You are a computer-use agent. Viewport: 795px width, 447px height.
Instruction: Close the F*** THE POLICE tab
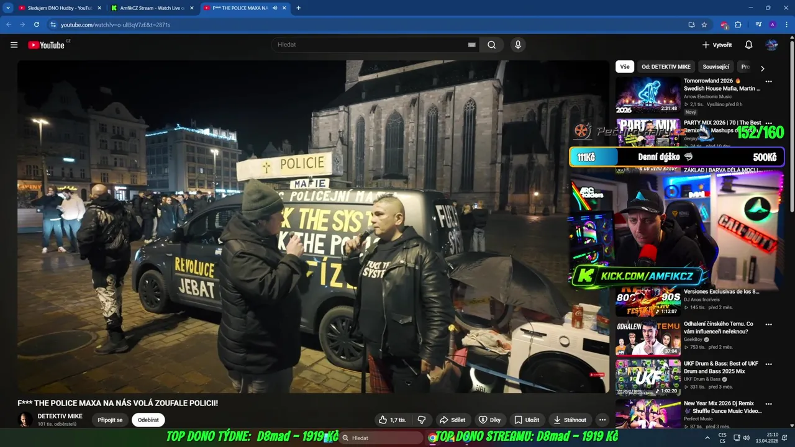point(284,8)
